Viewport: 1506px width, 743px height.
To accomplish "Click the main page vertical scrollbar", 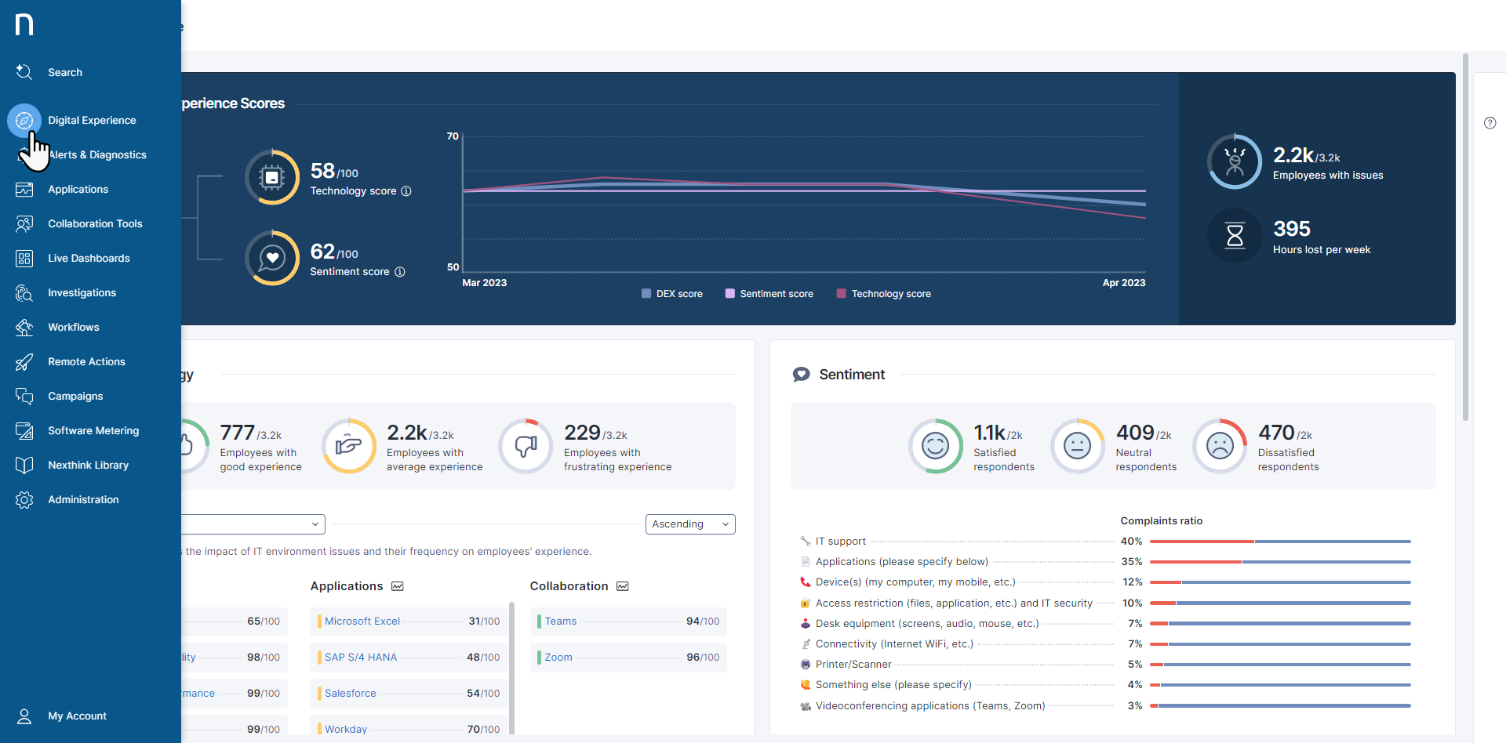I will click(1464, 235).
